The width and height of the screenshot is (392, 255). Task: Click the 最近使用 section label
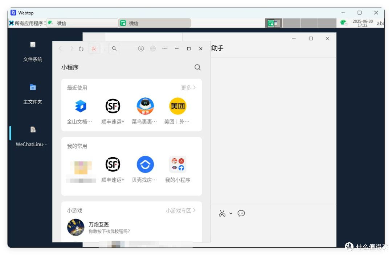tap(77, 88)
